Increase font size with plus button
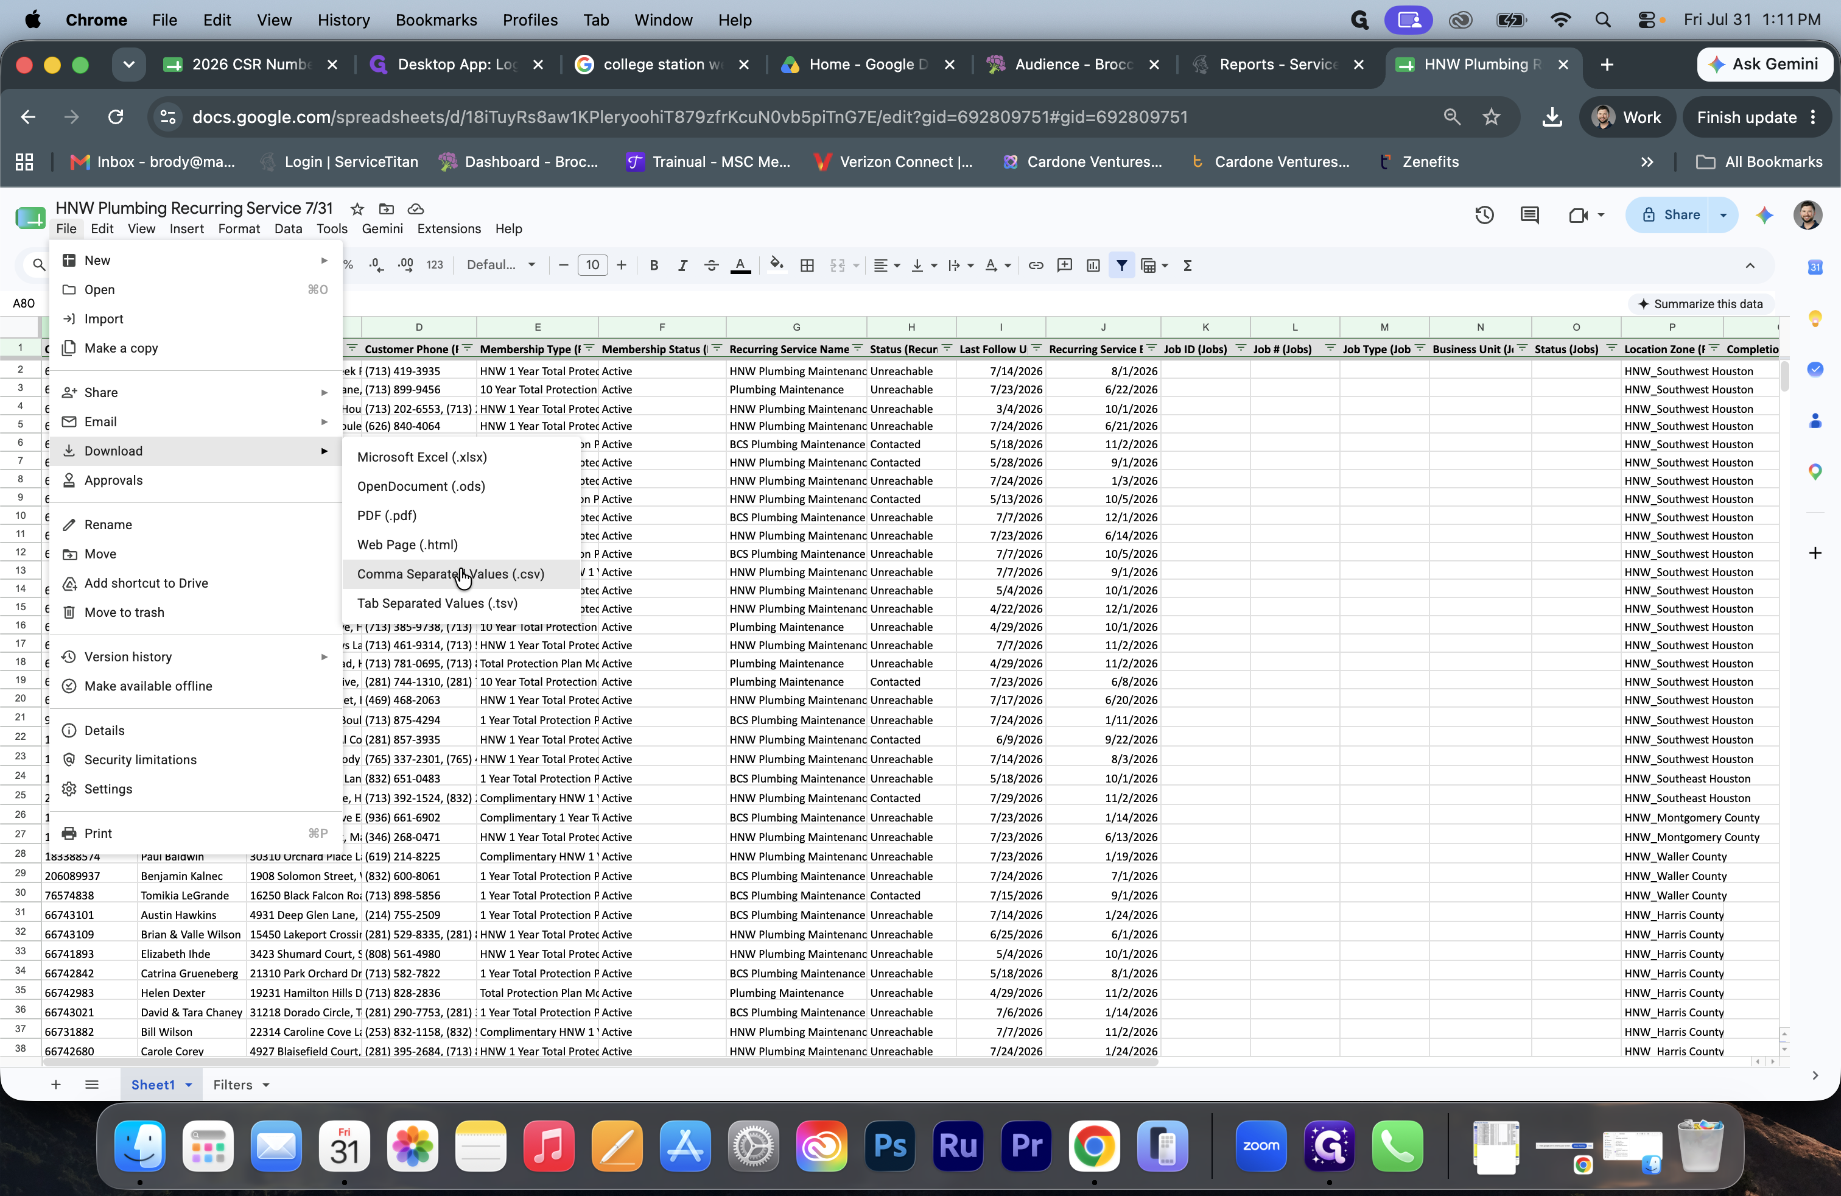 (x=621, y=266)
